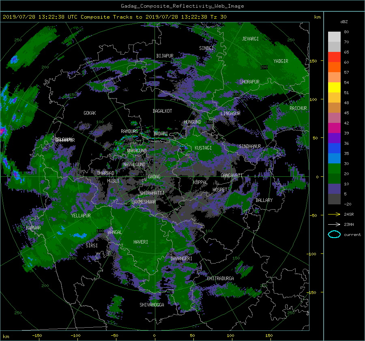Click the RAMDURG city label
This screenshot has height=341, width=365.
click(x=129, y=131)
